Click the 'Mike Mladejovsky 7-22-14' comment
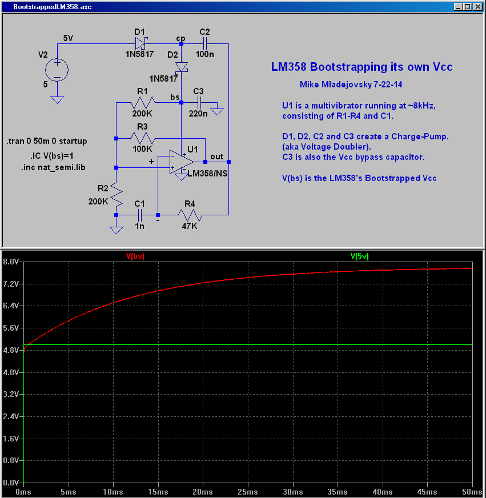 pos(351,85)
